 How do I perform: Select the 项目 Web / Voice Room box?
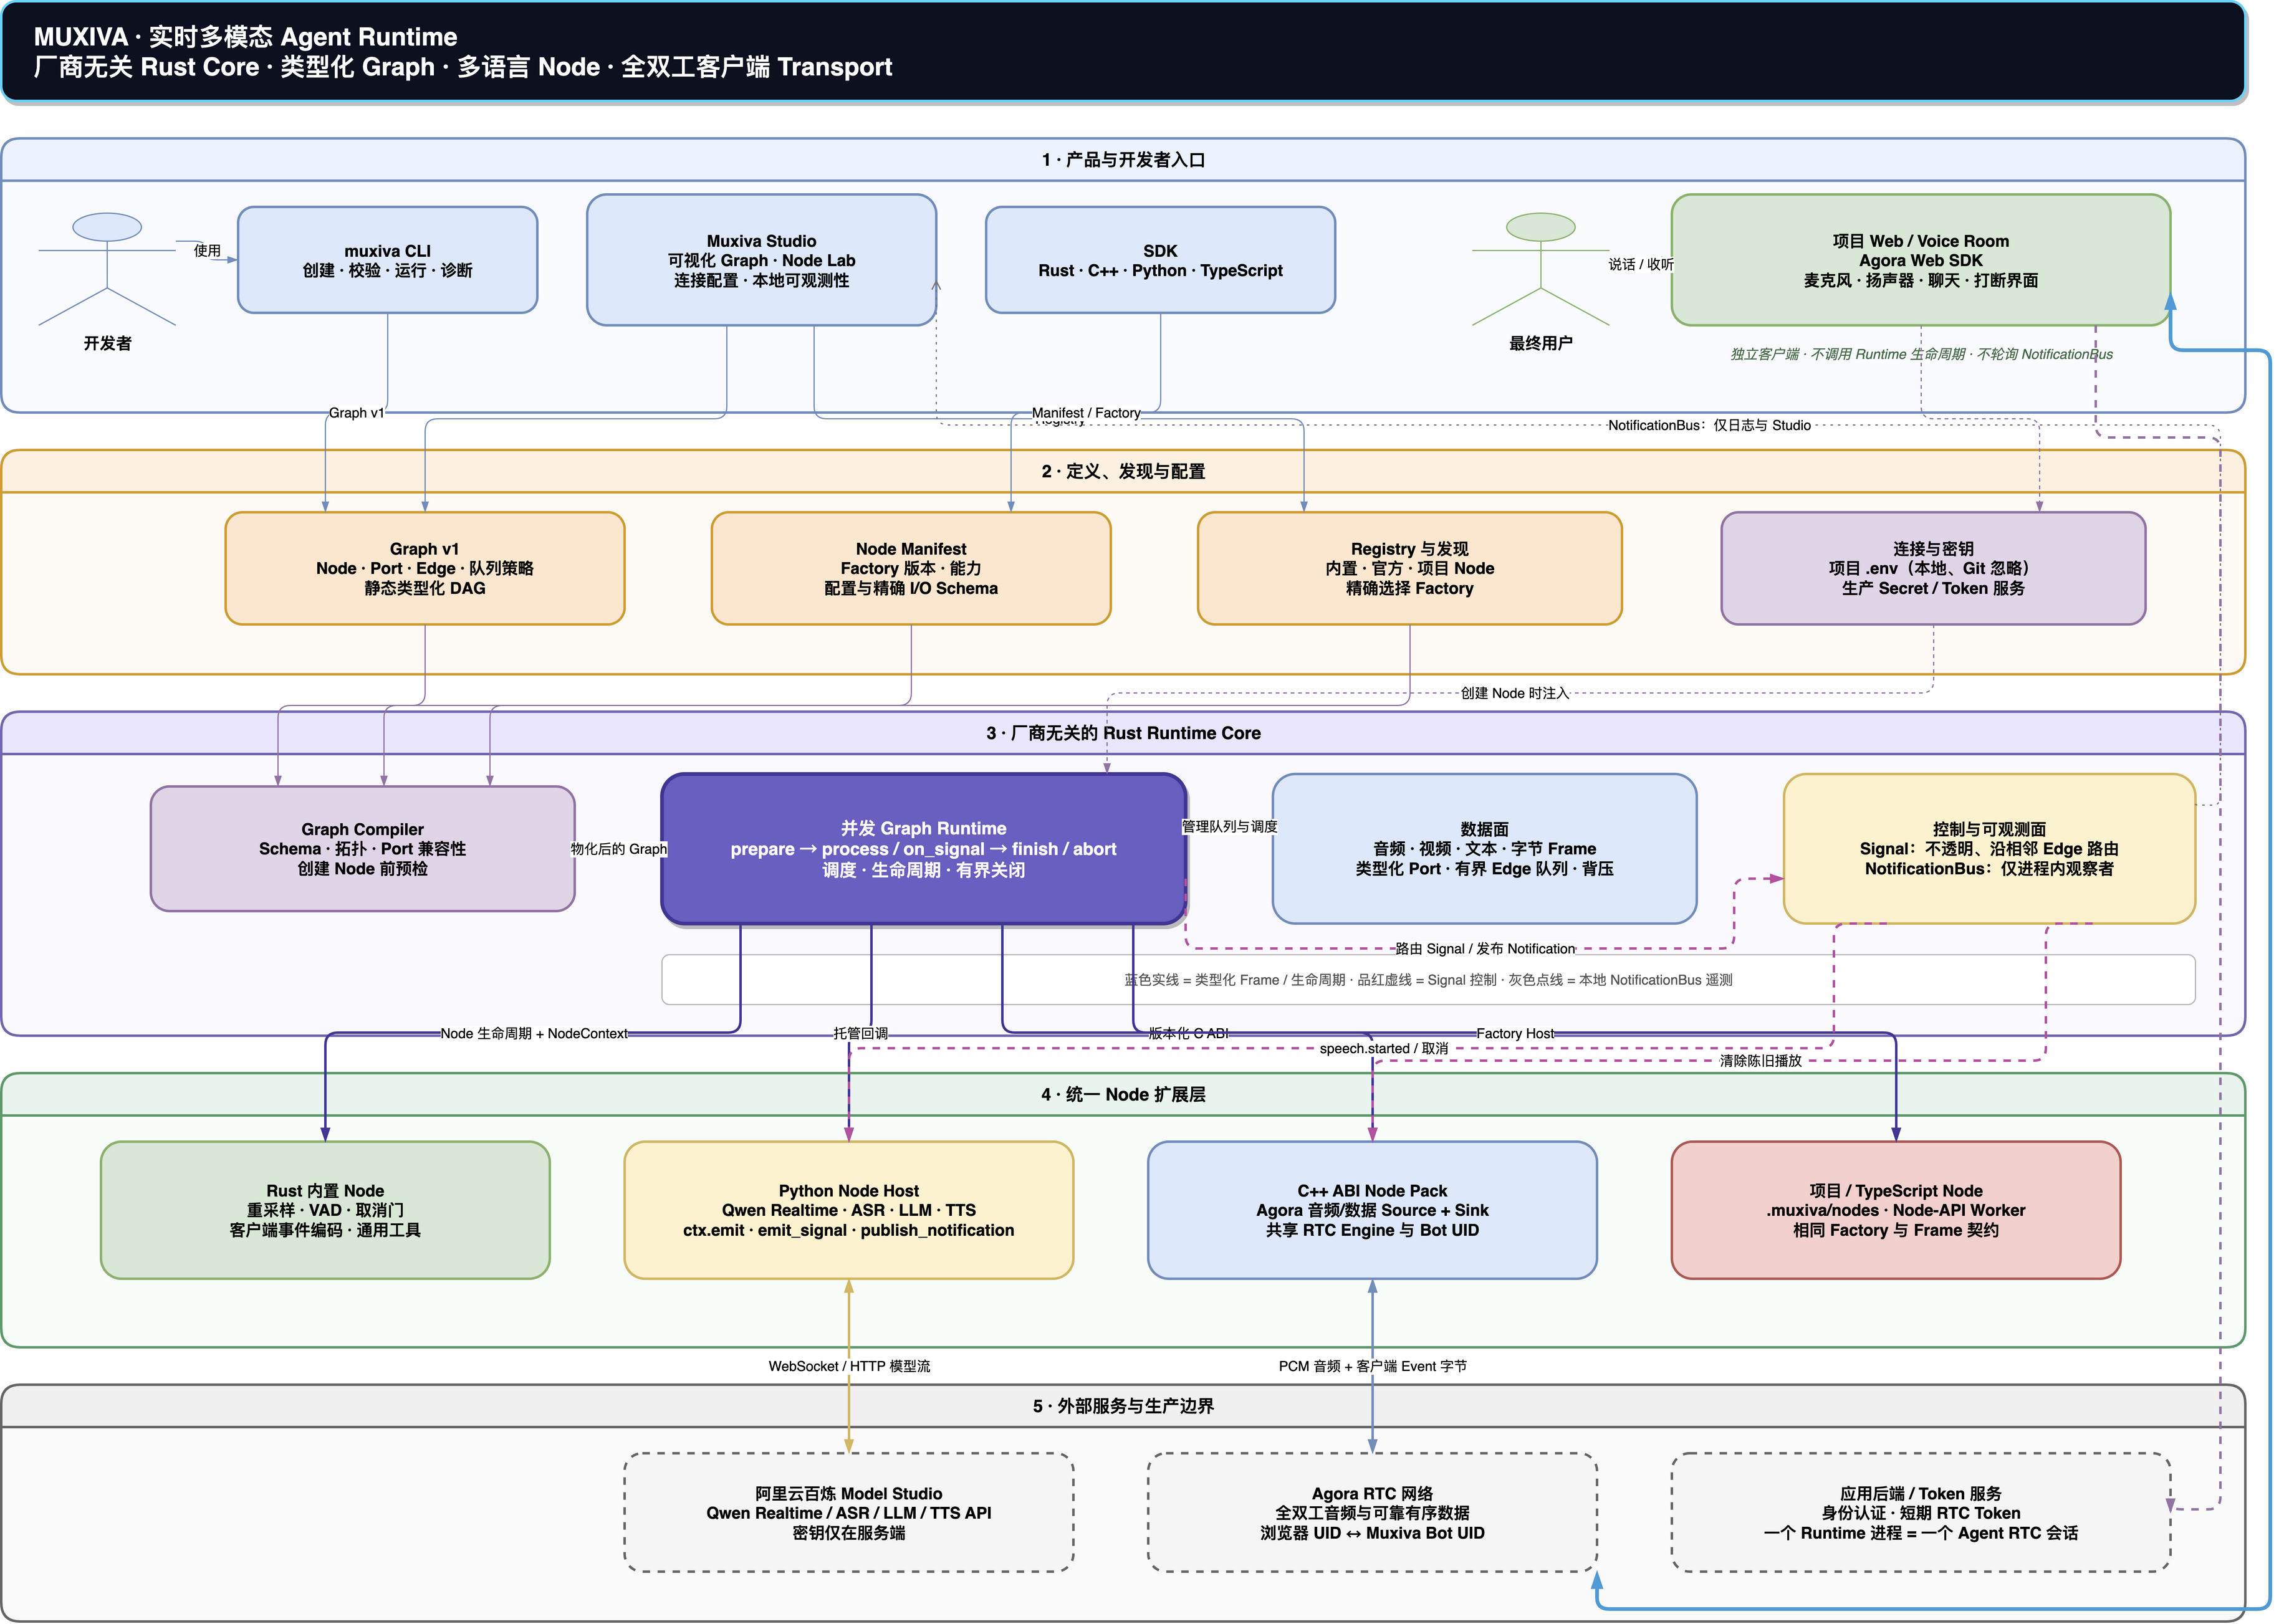(1920, 260)
